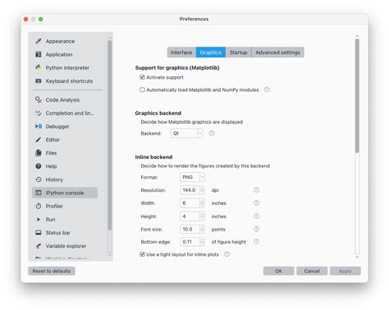Click the Height value field
Viewport: 389px width, 310px height.
pos(190,217)
